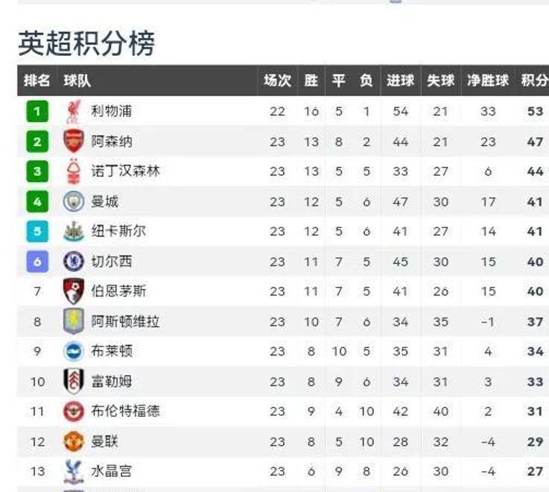Open the 诺丁汉森林 team name link
This screenshot has width=549, height=492.
[125, 171]
